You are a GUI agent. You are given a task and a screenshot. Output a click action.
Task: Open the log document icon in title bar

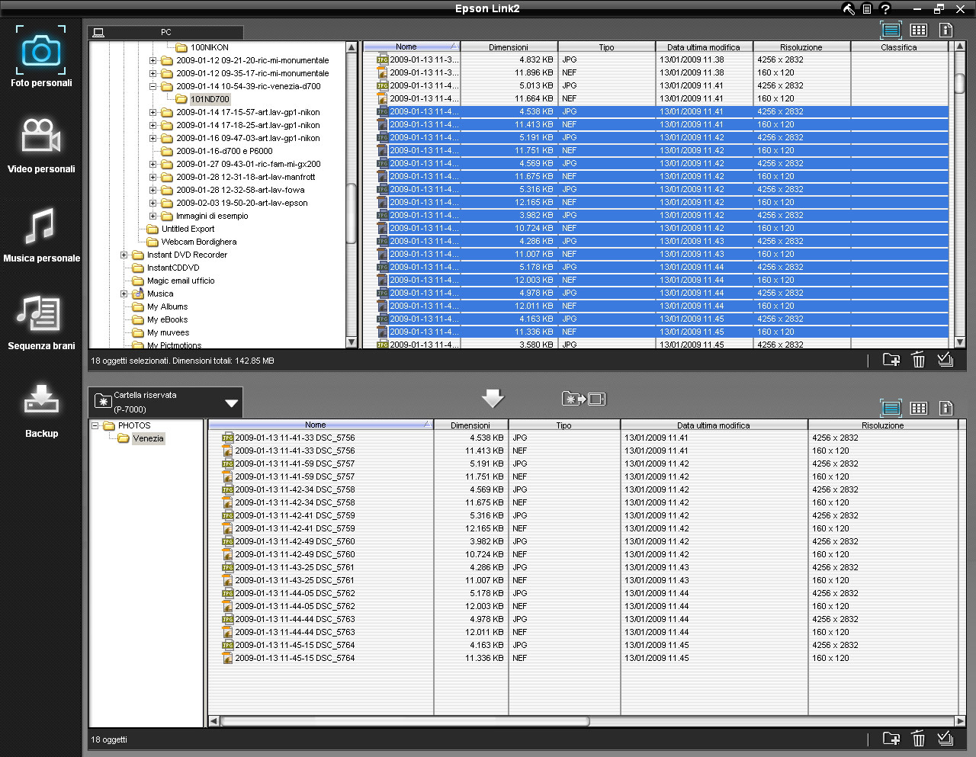867,9
